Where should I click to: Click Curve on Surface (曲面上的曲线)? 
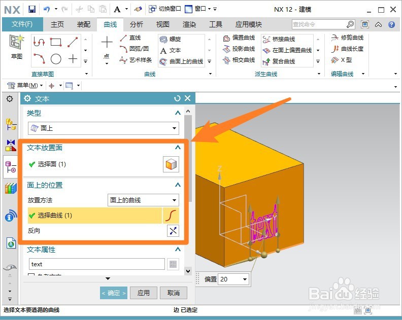pyautogui.click(x=182, y=61)
